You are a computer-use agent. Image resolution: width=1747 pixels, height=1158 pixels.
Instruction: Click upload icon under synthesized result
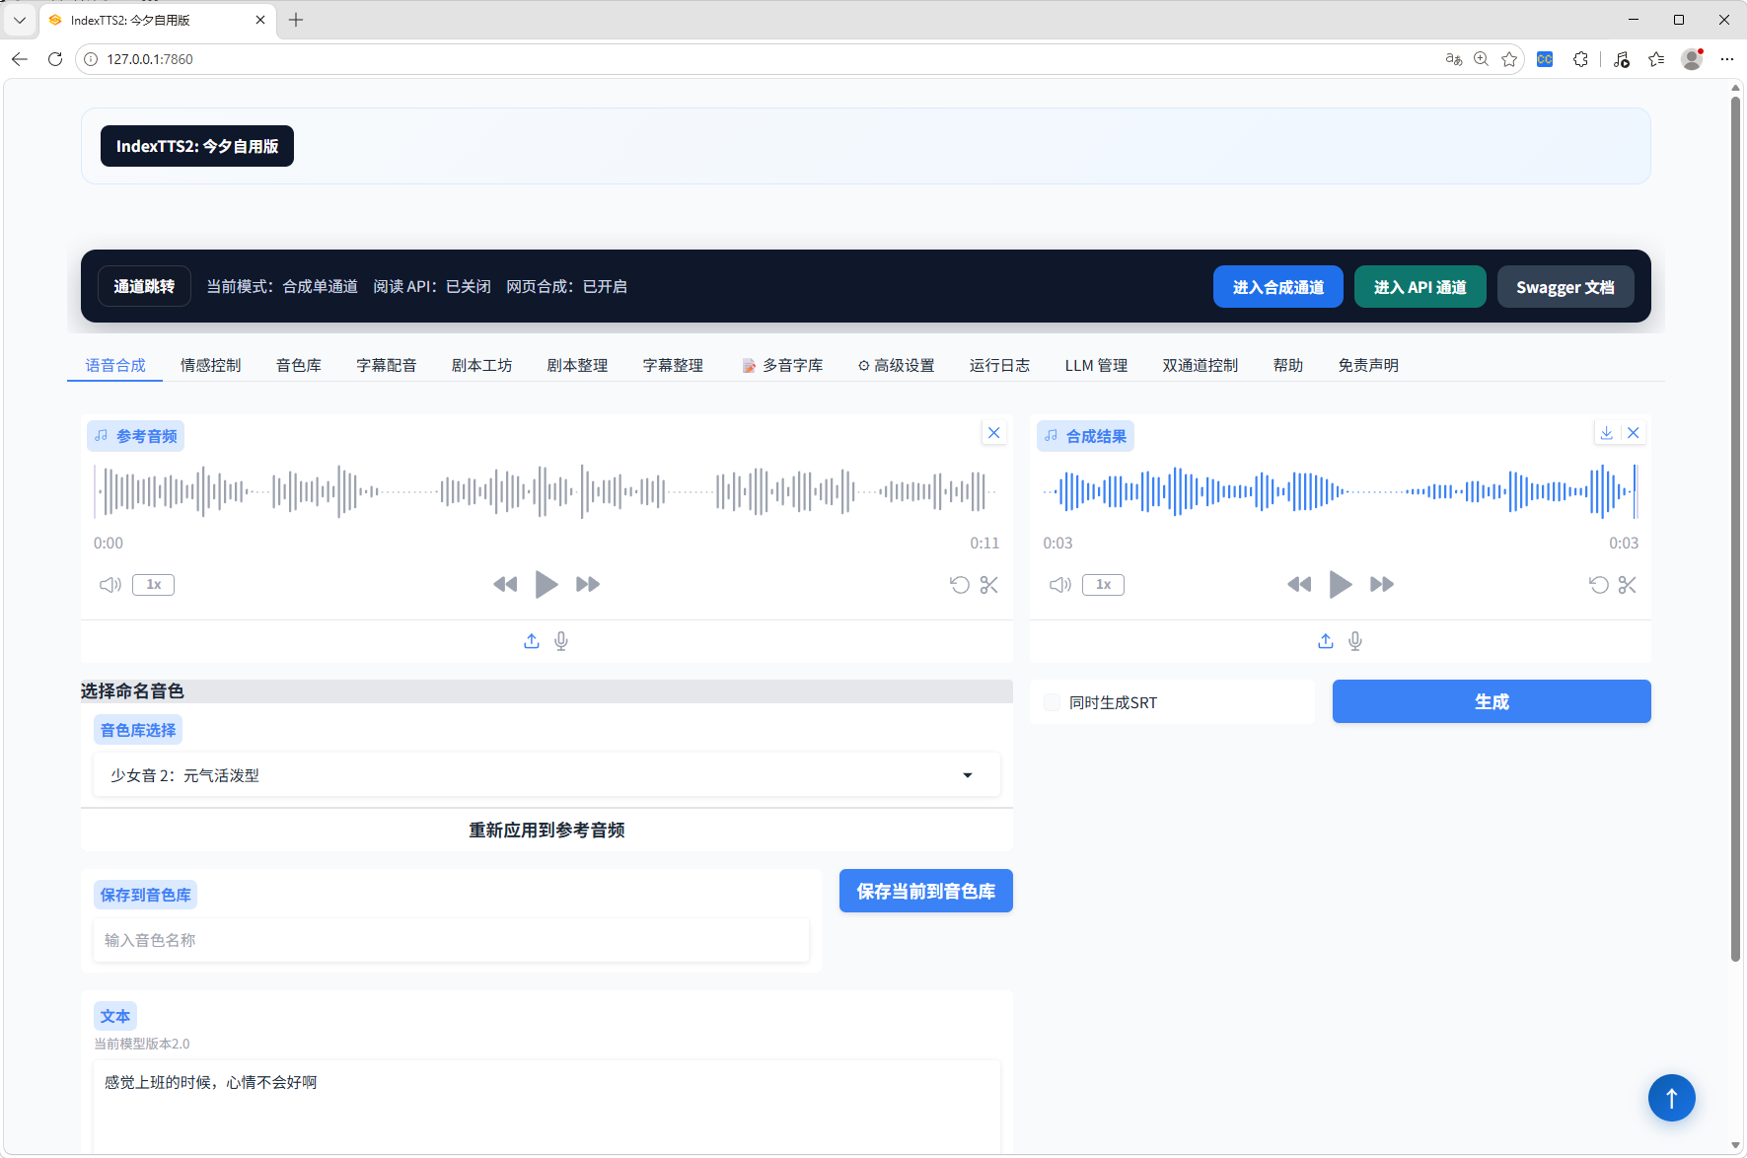pyautogui.click(x=1326, y=641)
